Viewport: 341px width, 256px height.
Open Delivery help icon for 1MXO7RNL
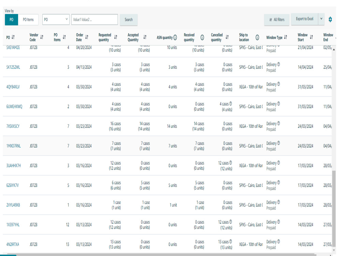(279, 143)
